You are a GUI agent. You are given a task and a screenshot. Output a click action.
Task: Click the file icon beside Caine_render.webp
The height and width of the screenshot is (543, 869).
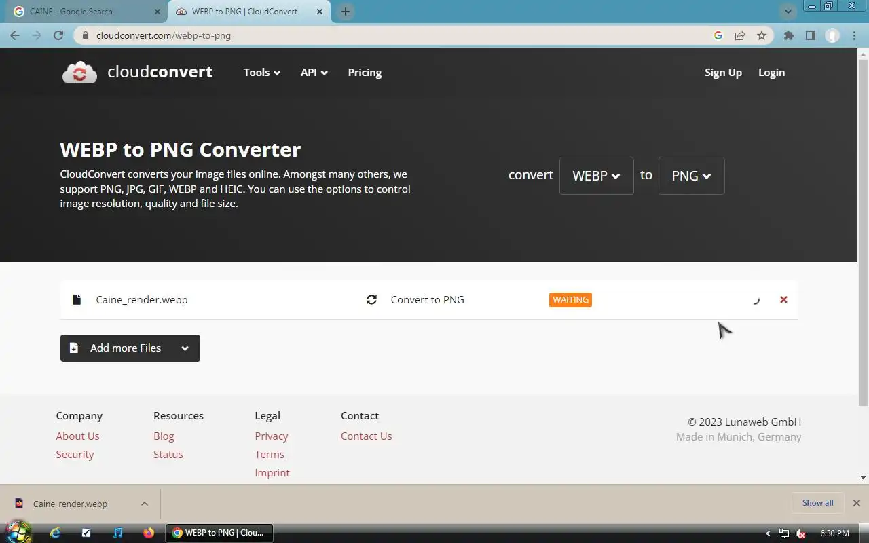tap(77, 299)
